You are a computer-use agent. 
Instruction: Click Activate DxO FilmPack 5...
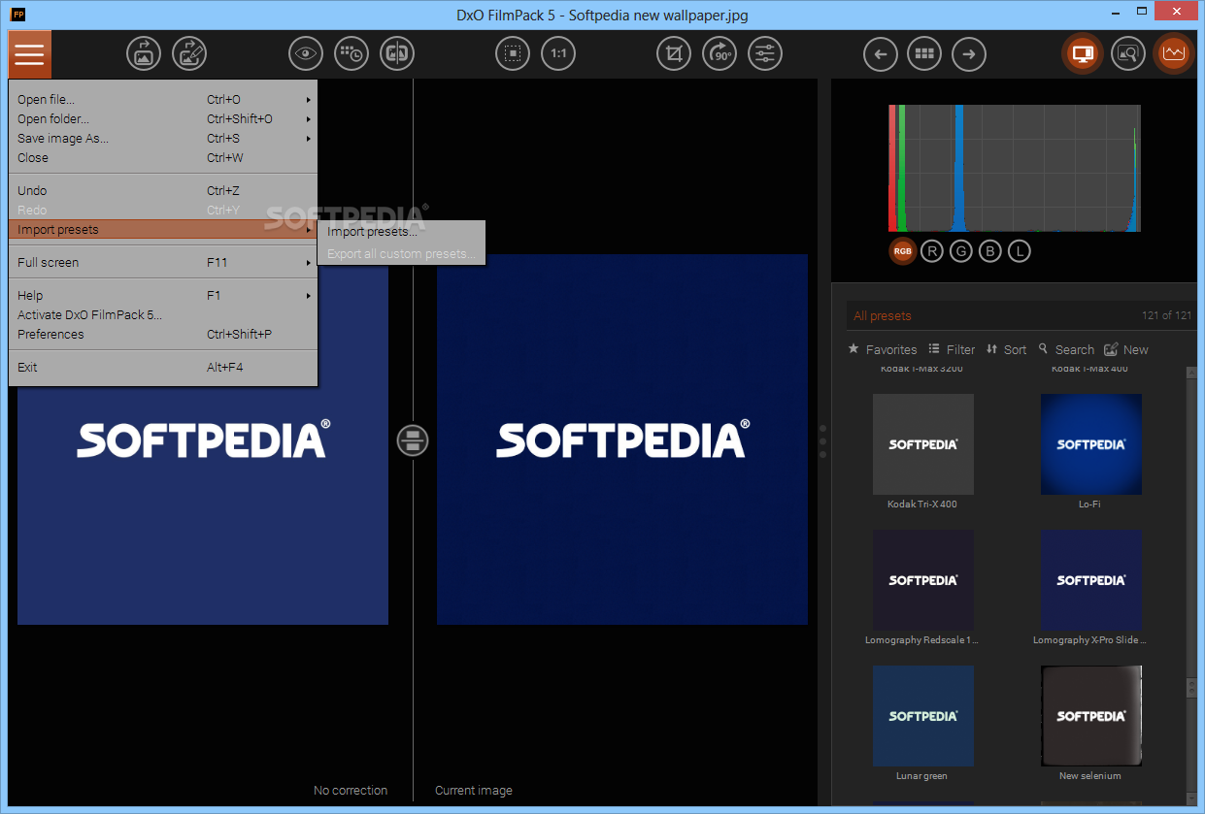click(x=163, y=314)
